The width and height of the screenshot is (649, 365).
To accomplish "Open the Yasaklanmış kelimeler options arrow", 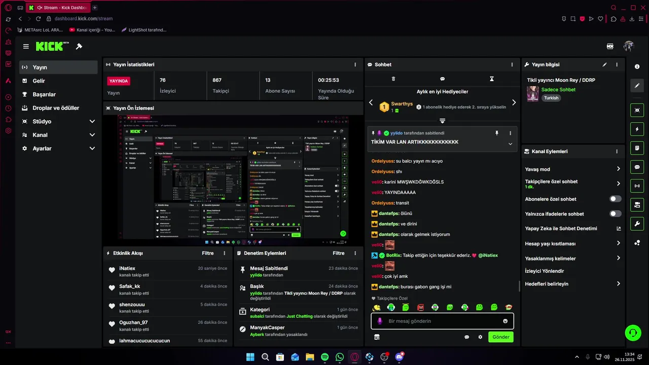I will tap(619, 258).
